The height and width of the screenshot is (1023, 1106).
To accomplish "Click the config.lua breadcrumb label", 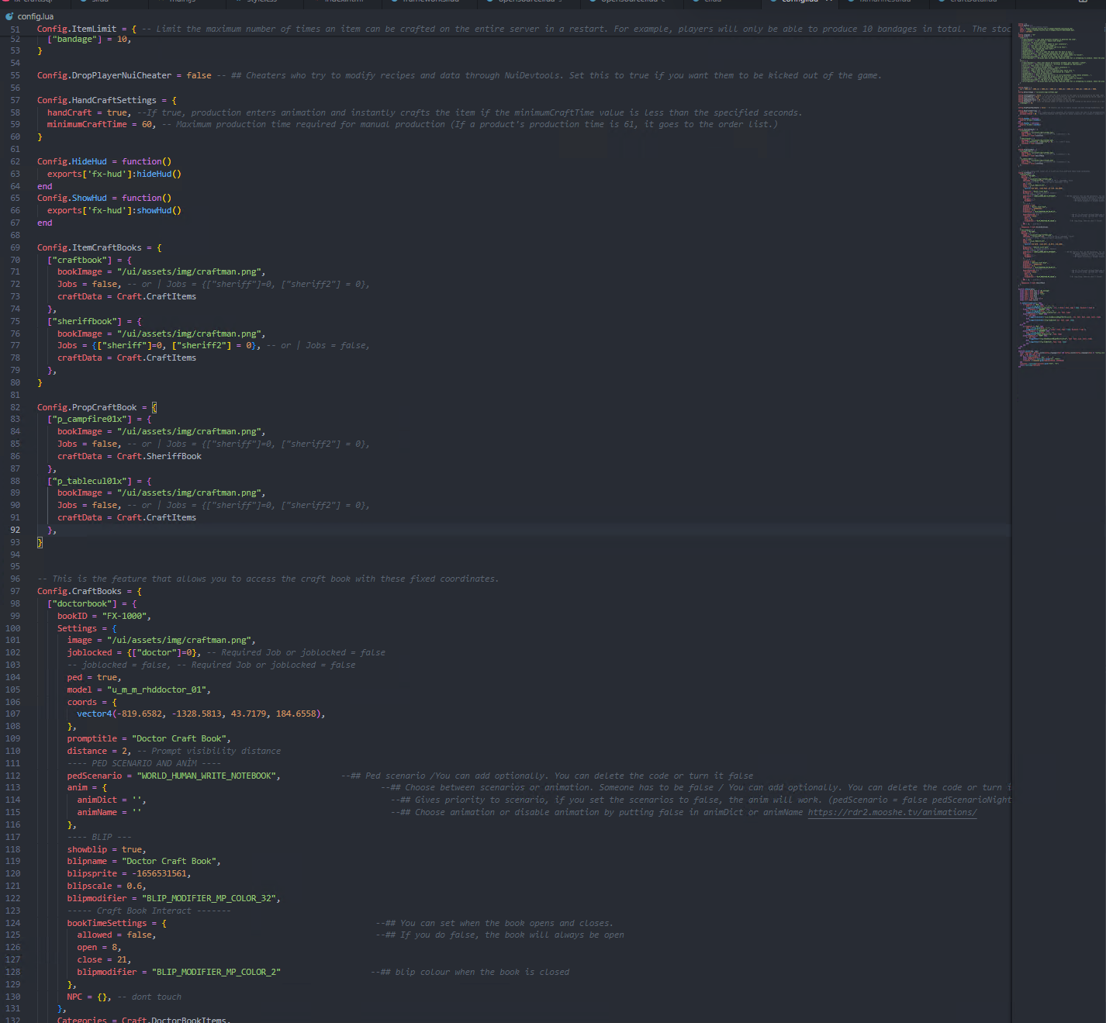I will (x=36, y=16).
